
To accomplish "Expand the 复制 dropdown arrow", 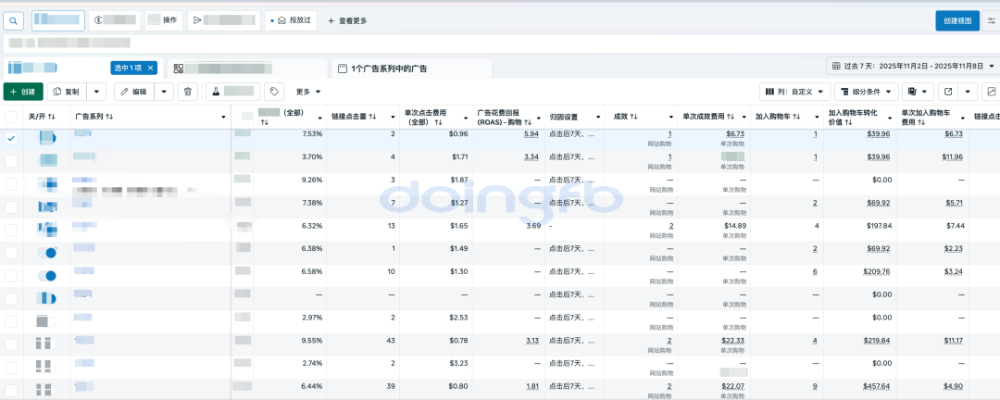I will coord(99,92).
